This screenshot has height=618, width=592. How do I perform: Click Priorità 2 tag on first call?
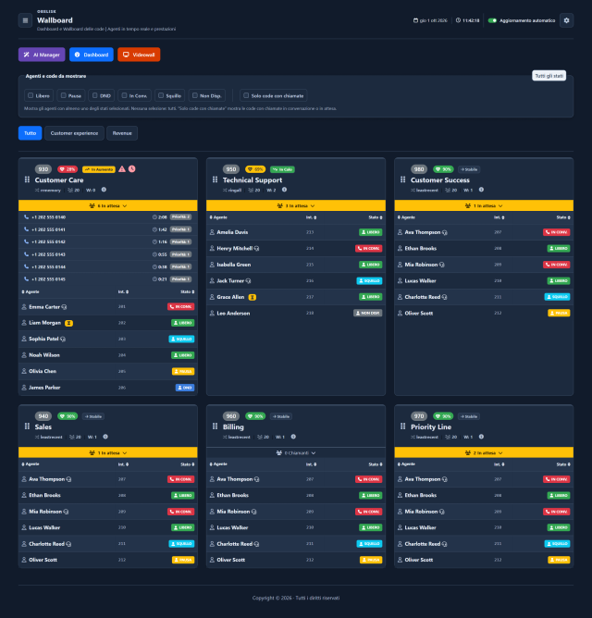[181, 217]
